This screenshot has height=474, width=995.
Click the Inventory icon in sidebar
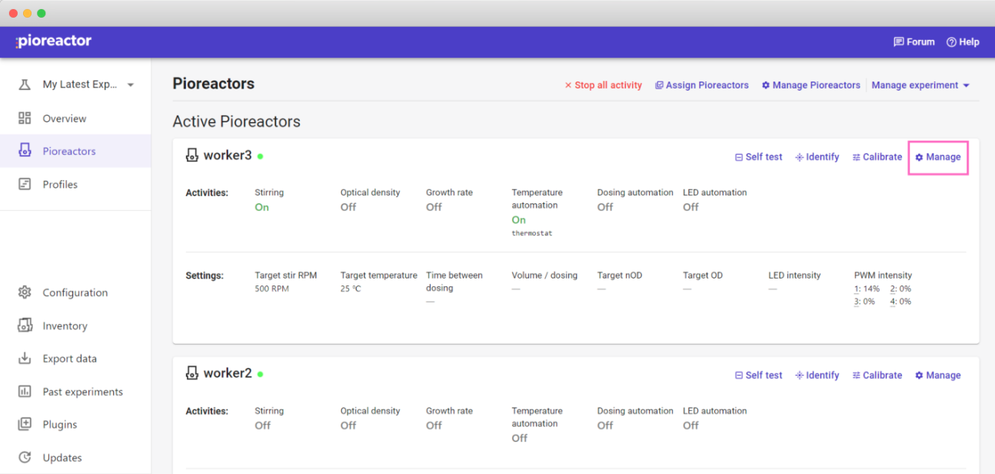[x=25, y=325]
